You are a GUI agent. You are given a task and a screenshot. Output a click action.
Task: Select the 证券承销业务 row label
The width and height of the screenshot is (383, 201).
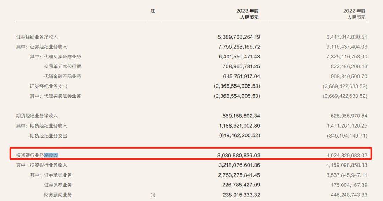58,175
